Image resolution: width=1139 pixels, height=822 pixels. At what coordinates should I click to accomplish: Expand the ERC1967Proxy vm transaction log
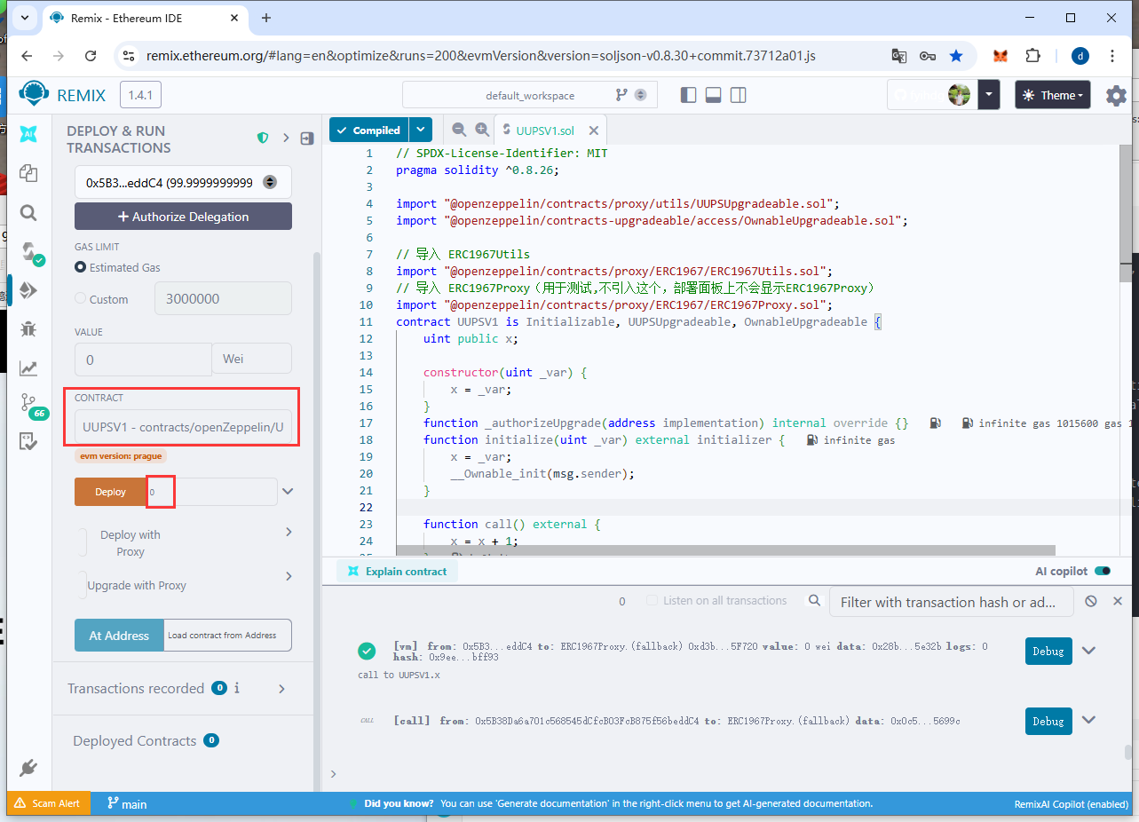click(1088, 651)
